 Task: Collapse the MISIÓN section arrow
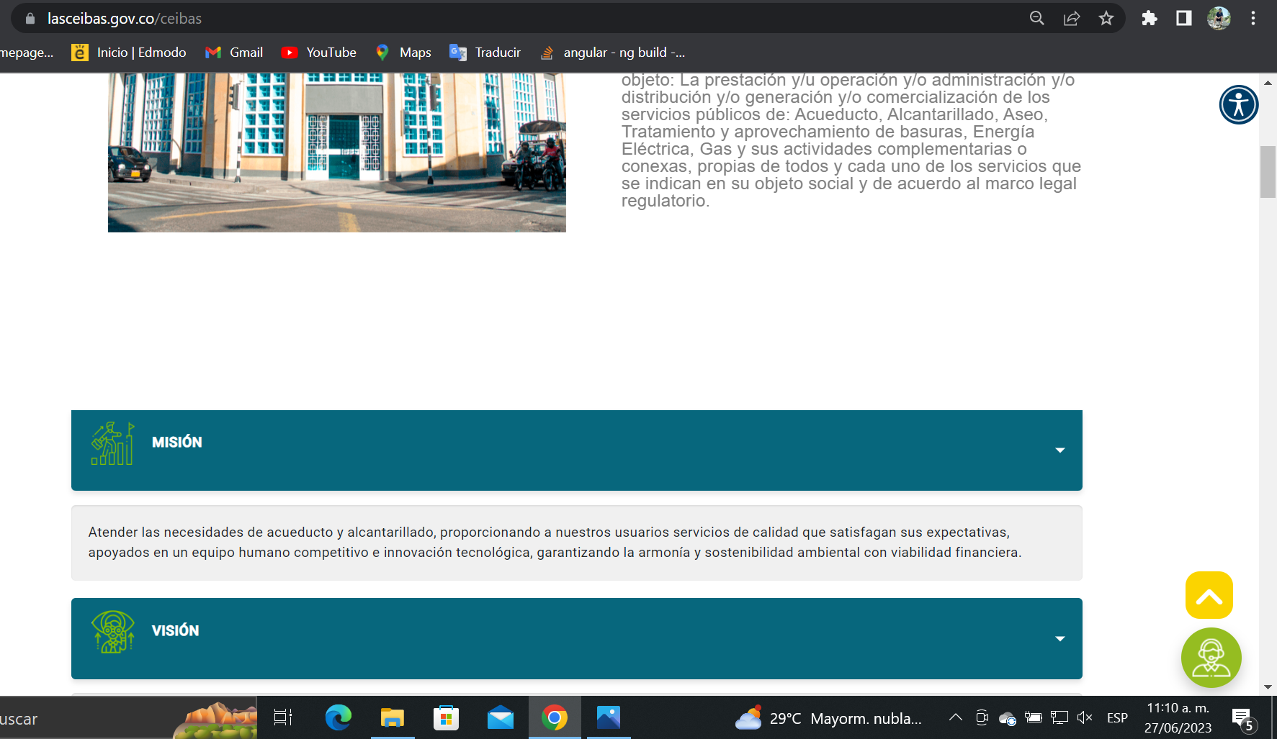click(1059, 450)
